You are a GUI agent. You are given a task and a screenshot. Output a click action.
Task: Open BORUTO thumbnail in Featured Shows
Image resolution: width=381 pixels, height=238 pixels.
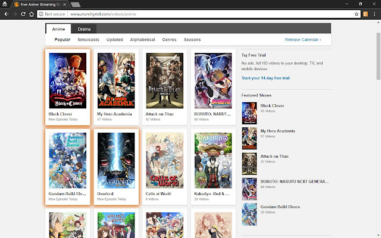(x=249, y=189)
